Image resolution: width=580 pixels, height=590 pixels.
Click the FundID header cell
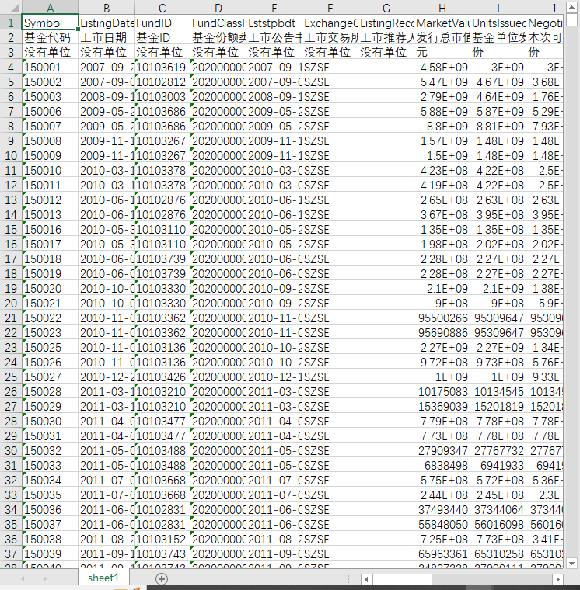click(x=162, y=23)
